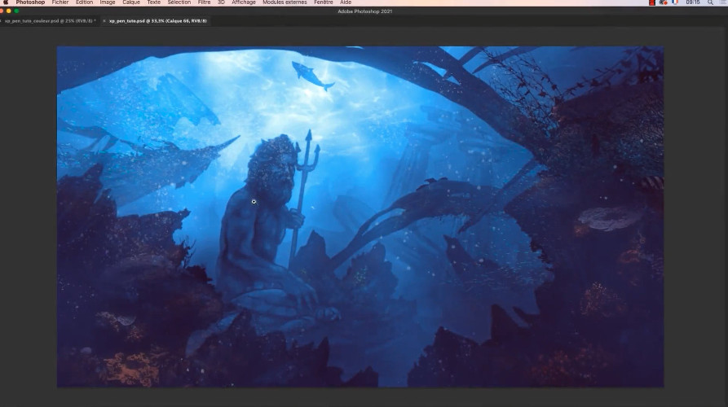This screenshot has width=728, height=407.
Task: Open the Aide menu
Action: click(346, 2)
